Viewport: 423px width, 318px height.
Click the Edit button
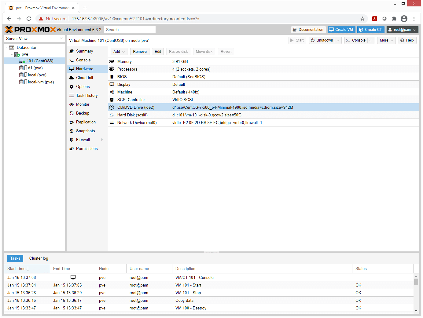[x=158, y=52]
